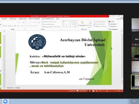Collapse the ribbon with the chevron

coord(122,29)
